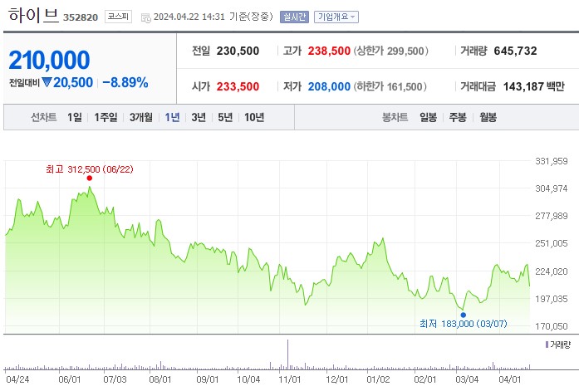Screen dimensions: 579x391
Task: Select the 1주일 line chart tab
Action: [105, 117]
